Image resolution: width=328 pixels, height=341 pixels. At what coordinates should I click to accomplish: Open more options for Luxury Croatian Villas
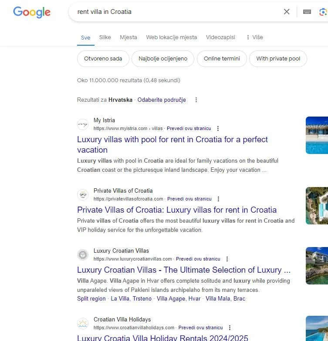pyautogui.click(x=227, y=259)
